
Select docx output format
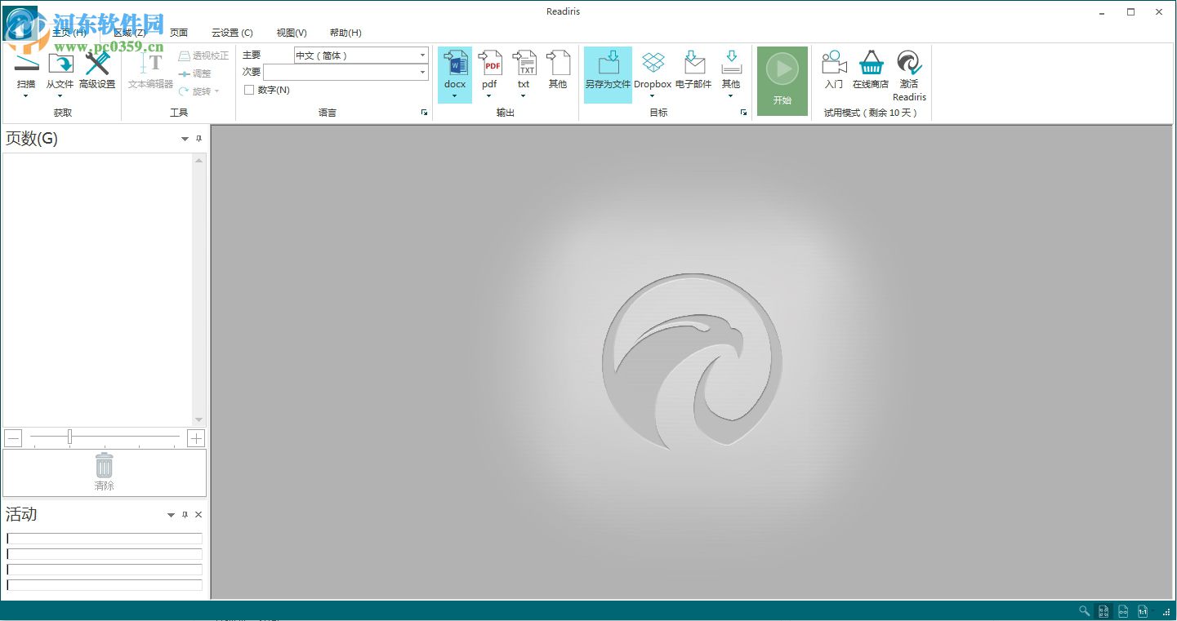[x=455, y=69]
